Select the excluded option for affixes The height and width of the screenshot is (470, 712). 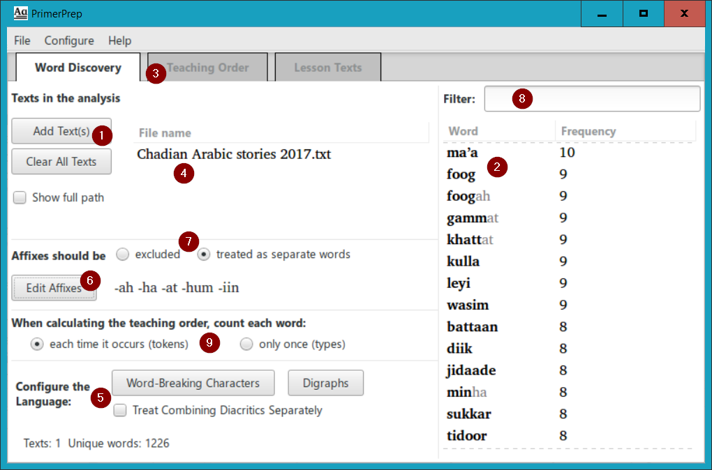coord(122,255)
